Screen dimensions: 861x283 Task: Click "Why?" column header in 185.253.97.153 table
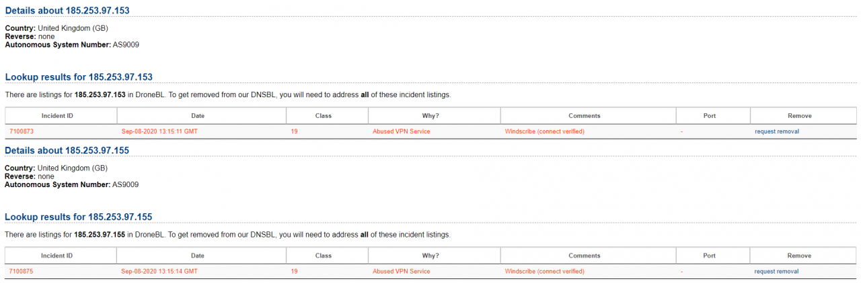(430, 115)
